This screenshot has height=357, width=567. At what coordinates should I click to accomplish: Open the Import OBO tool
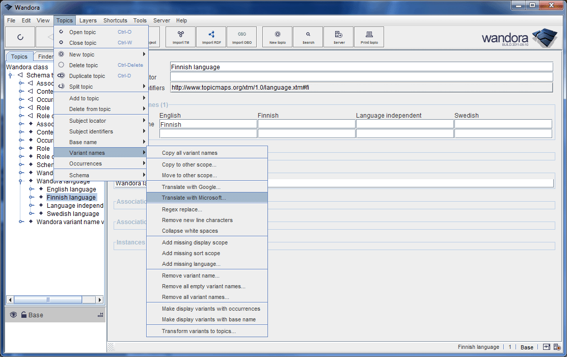[242, 36]
